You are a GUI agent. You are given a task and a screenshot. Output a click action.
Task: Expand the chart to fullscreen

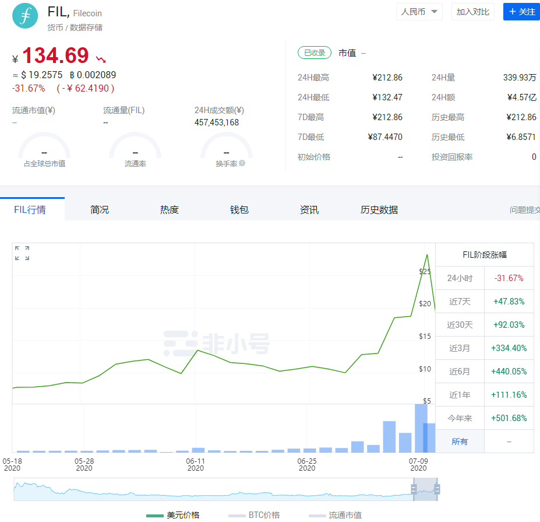tap(22, 253)
